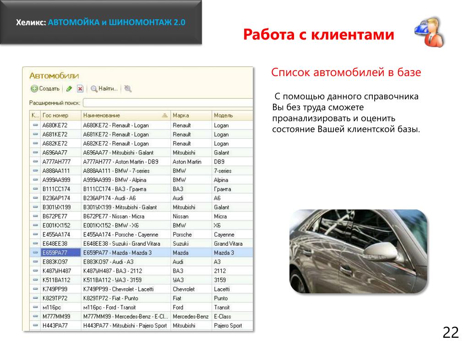Select row icon for E883KO97
Image resolution: width=469 pixels, height=352 pixels.
coord(35,262)
